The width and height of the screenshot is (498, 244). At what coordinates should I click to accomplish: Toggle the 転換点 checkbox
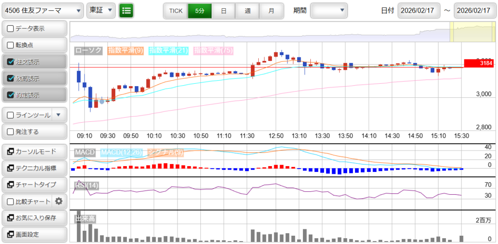click(10, 45)
